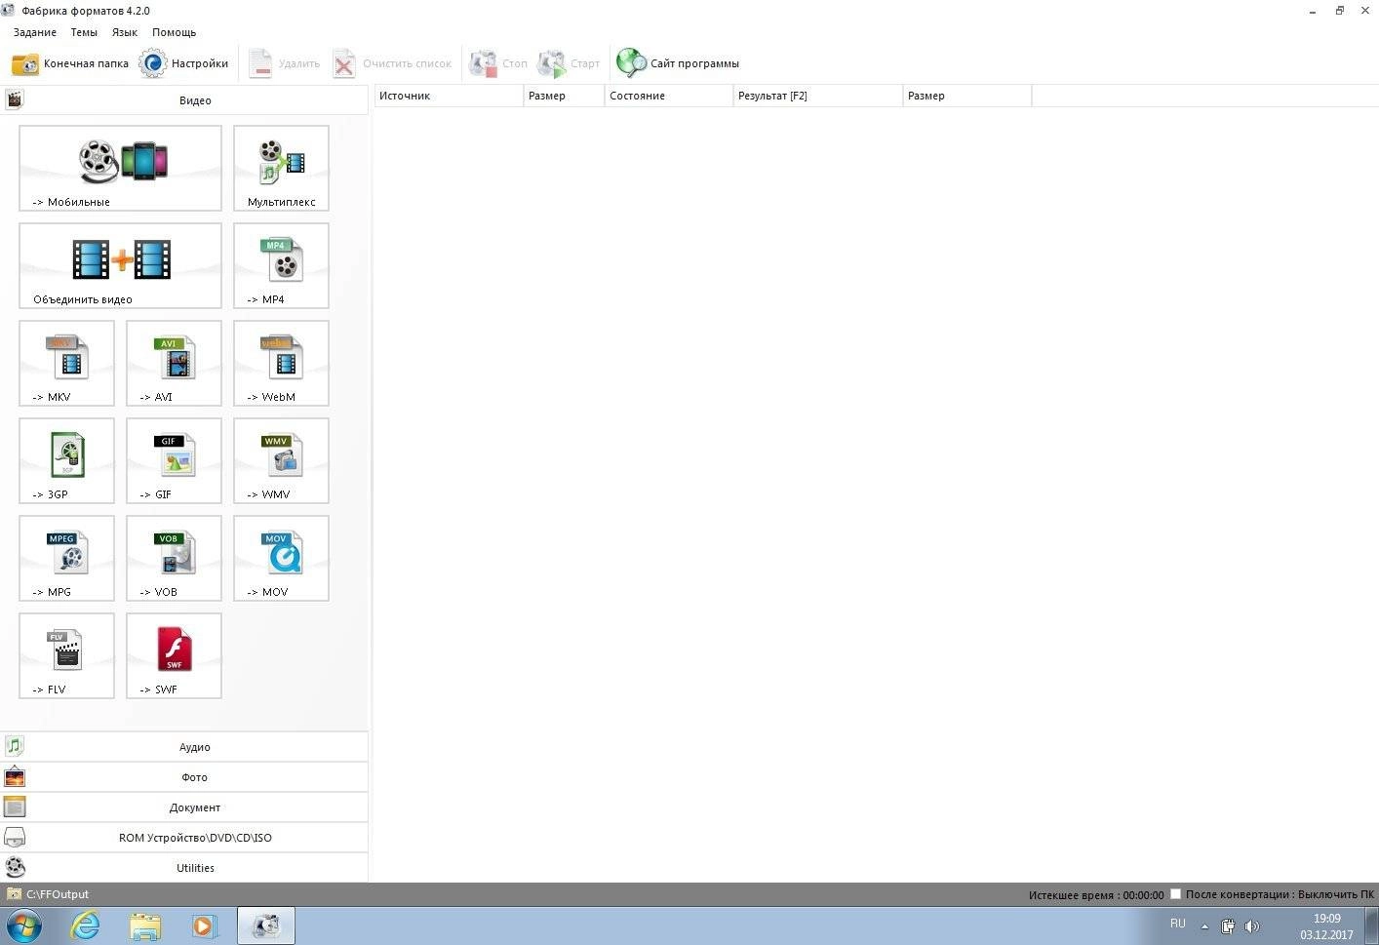Open Настройки settings
1379x945 pixels.
point(184,63)
